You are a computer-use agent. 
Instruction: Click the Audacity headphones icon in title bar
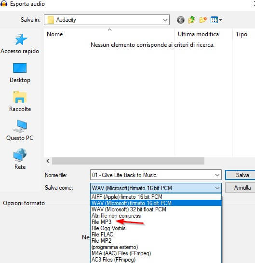click(4, 4)
